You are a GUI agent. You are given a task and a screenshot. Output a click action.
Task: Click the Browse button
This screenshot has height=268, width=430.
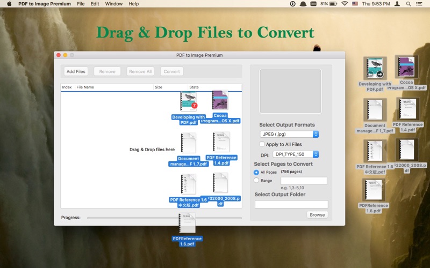(x=317, y=215)
